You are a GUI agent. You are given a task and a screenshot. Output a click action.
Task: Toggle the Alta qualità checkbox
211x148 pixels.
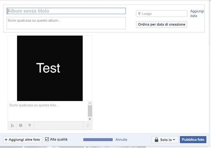click(x=47, y=139)
